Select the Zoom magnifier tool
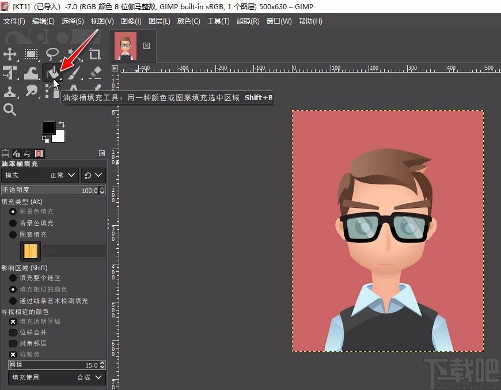501x390 pixels. 10,109
